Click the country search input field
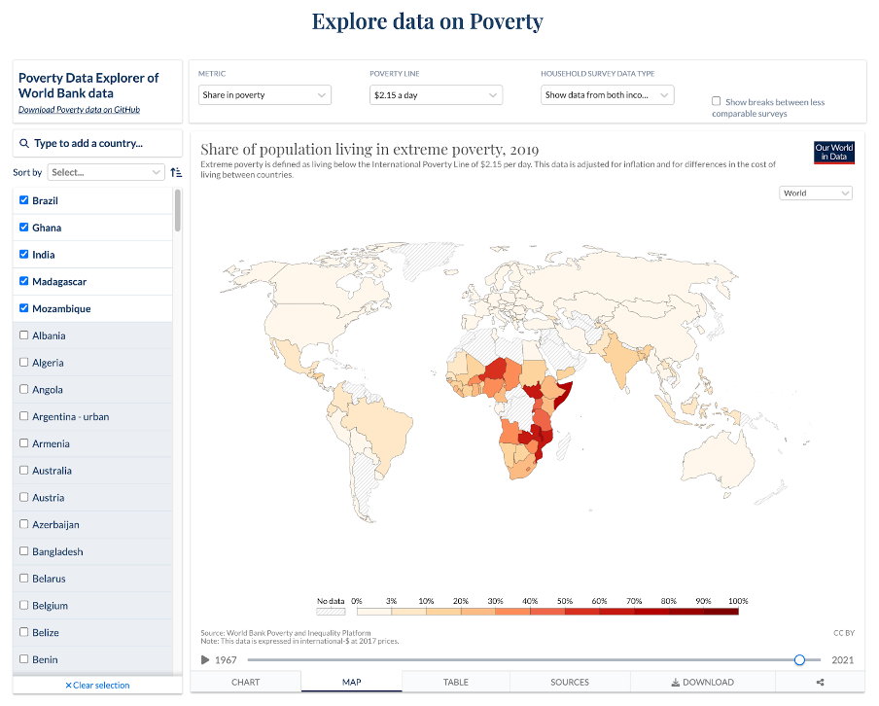Screen dimensions: 879x706 coord(102,143)
